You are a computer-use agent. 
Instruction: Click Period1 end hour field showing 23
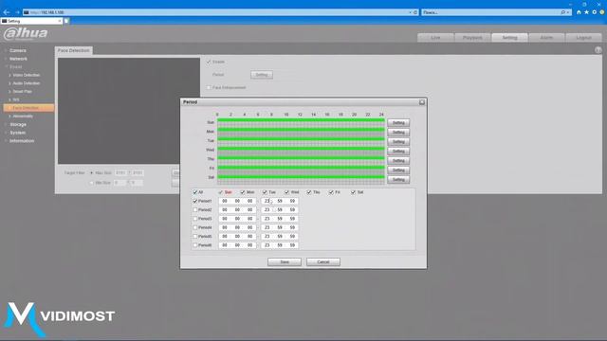click(x=267, y=201)
